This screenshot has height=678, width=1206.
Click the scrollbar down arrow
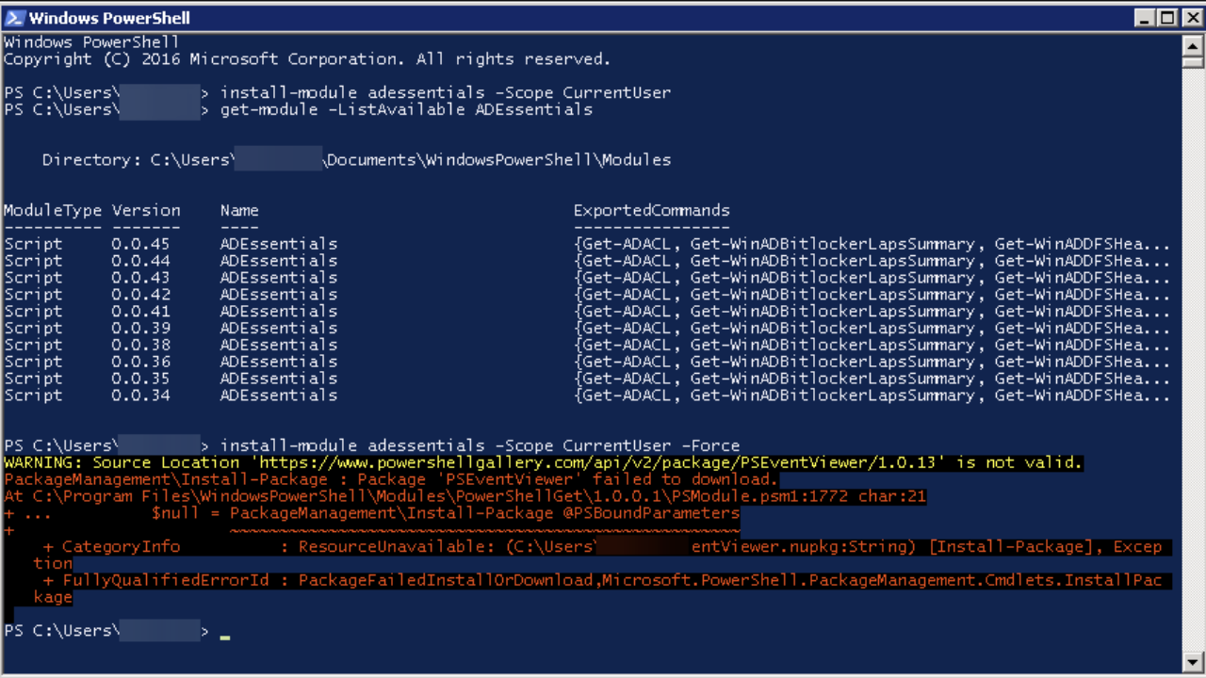(1193, 660)
